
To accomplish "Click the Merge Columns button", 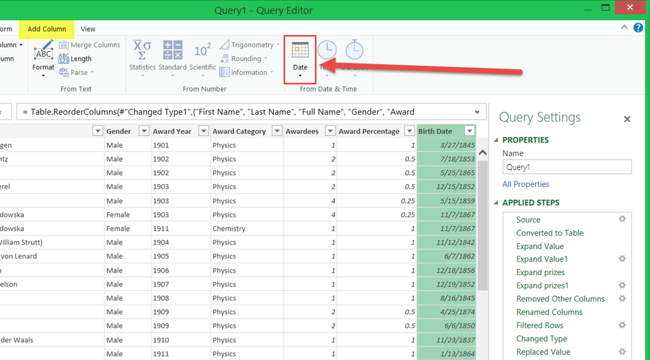I will click(90, 45).
